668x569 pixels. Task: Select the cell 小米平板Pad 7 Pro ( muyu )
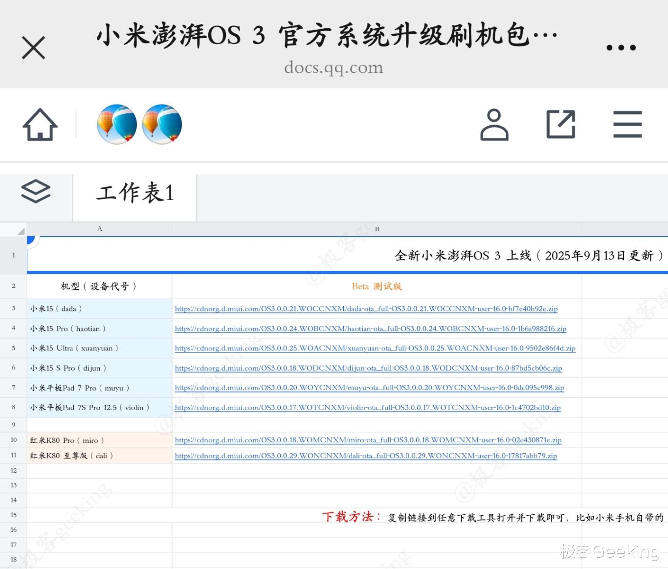tap(99, 388)
